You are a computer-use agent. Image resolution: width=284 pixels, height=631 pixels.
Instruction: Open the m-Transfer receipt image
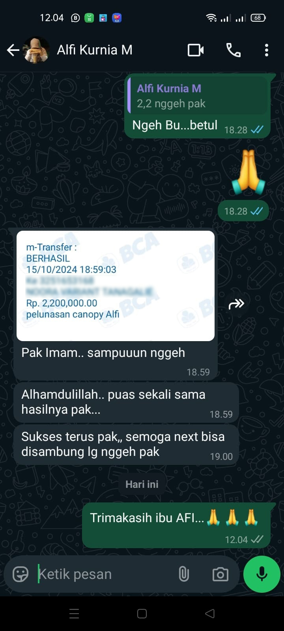coord(116,286)
